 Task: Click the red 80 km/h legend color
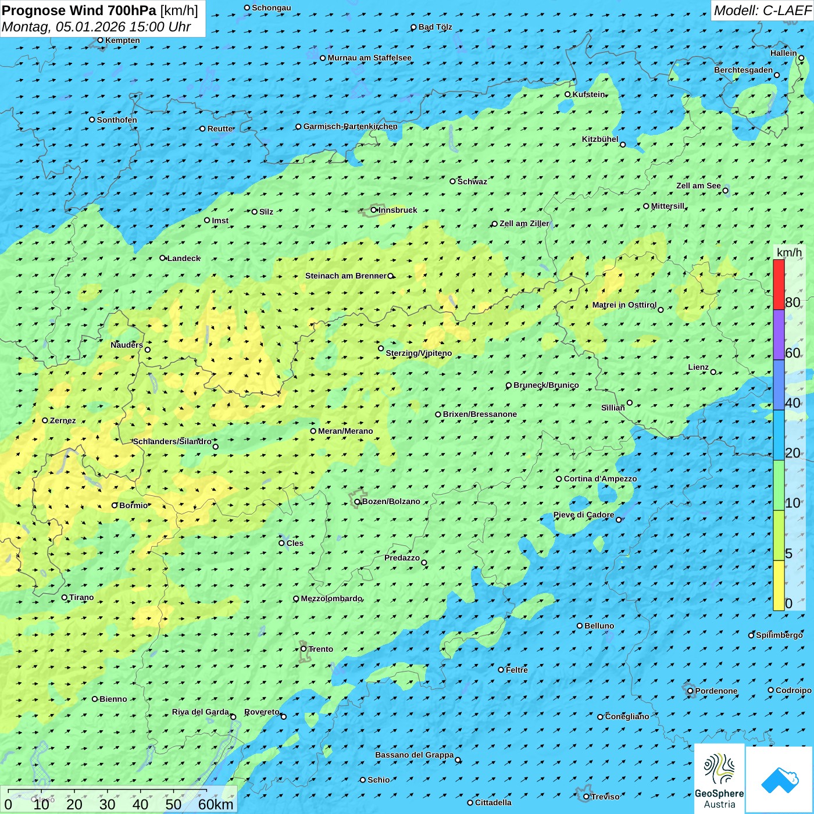[779, 284]
